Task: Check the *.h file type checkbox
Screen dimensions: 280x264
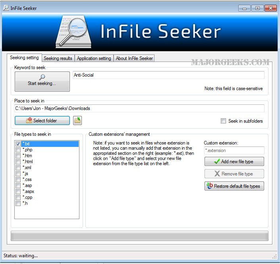Action: (18, 203)
